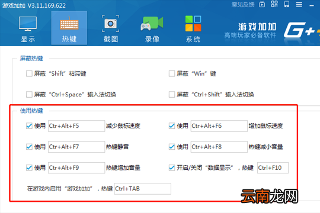
Task: Open the hamburger menu icon
Action: point(299,4)
